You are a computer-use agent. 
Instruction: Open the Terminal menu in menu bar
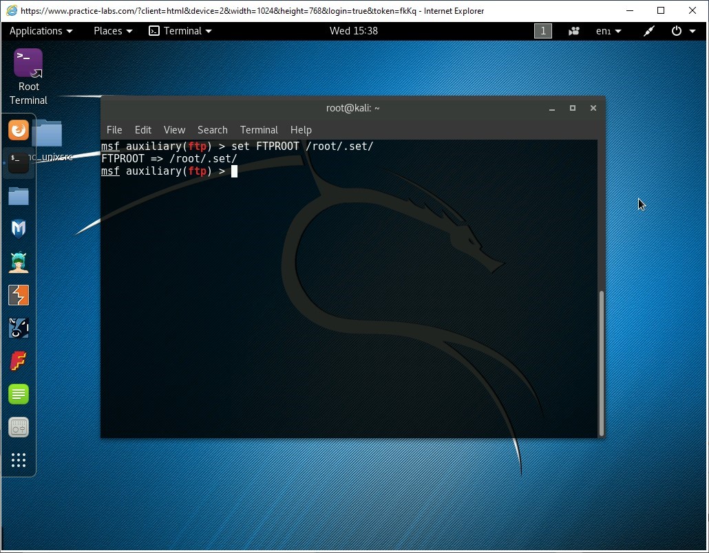(x=259, y=130)
